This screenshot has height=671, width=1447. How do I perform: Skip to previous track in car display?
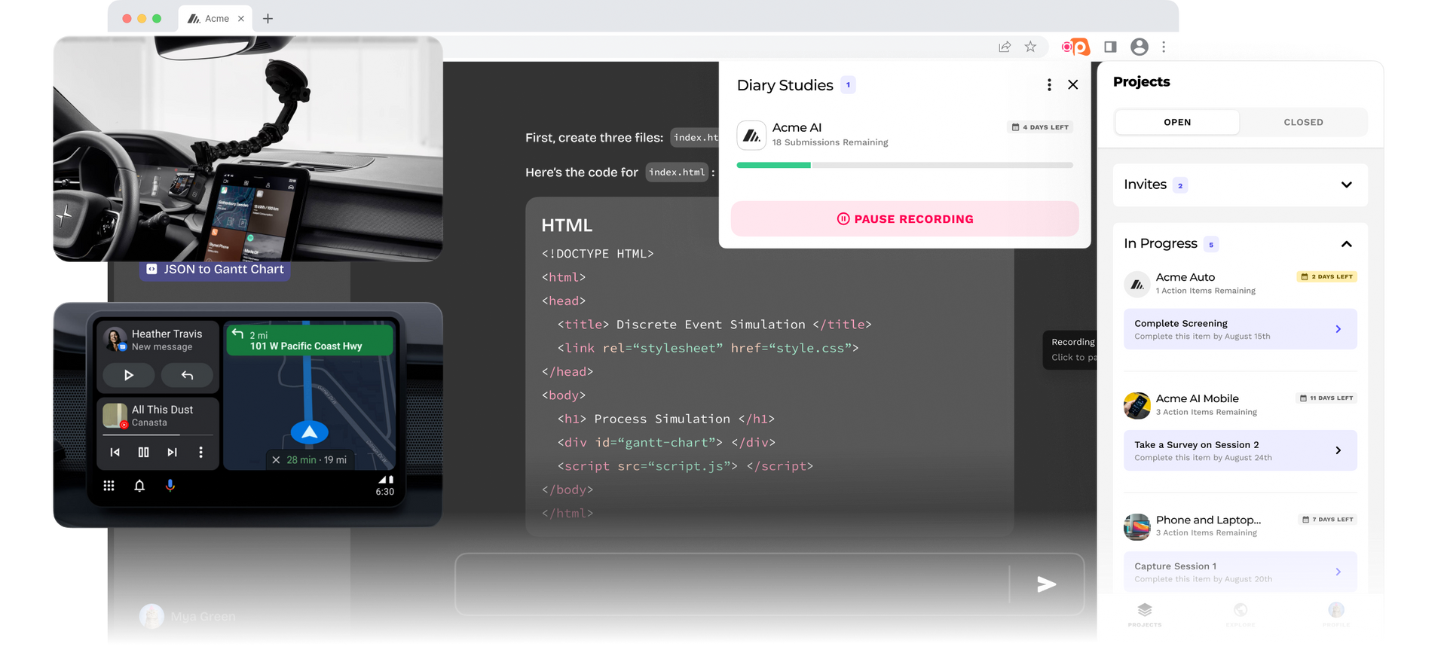[115, 452]
